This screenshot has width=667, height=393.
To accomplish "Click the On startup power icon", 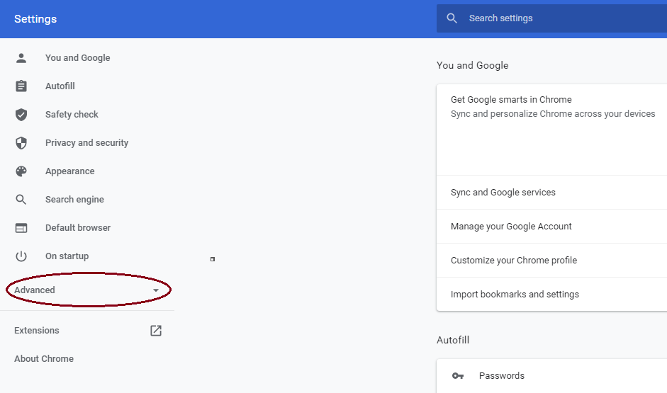I will coord(21,256).
